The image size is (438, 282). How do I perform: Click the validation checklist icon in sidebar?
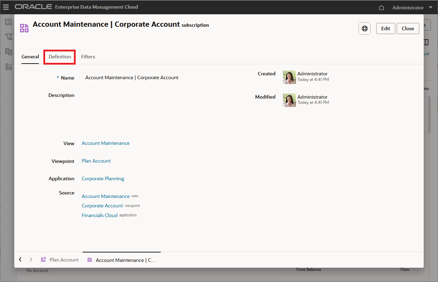pos(8,67)
